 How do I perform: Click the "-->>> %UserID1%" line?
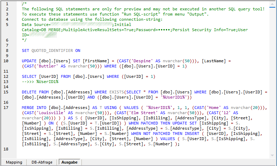[x=40, y=82]
